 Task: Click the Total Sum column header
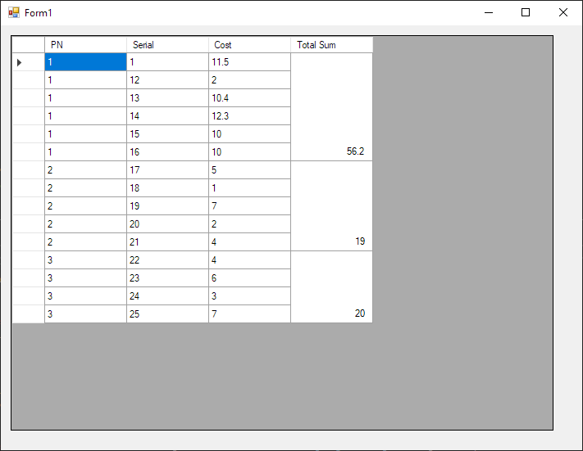point(331,45)
